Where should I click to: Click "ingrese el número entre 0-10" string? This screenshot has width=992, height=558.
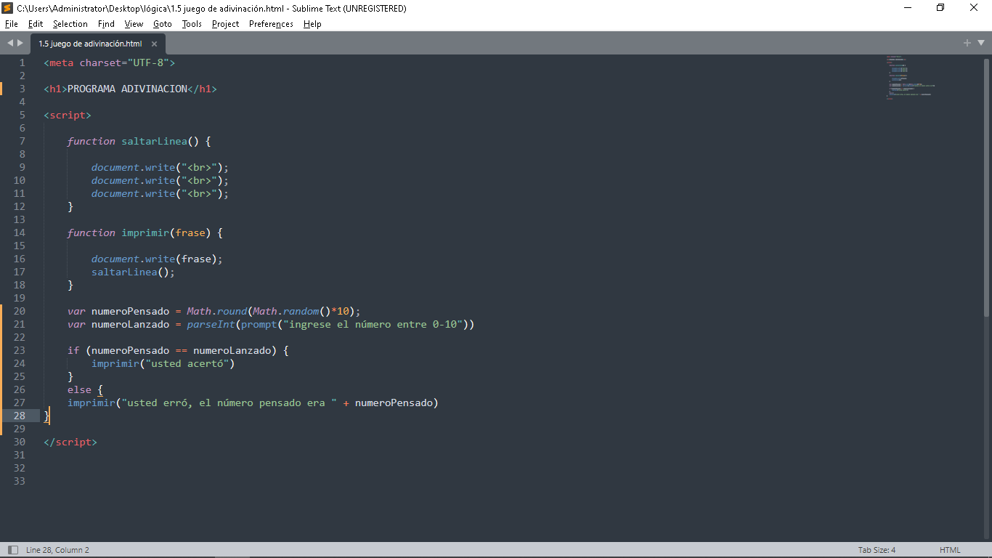coord(373,324)
